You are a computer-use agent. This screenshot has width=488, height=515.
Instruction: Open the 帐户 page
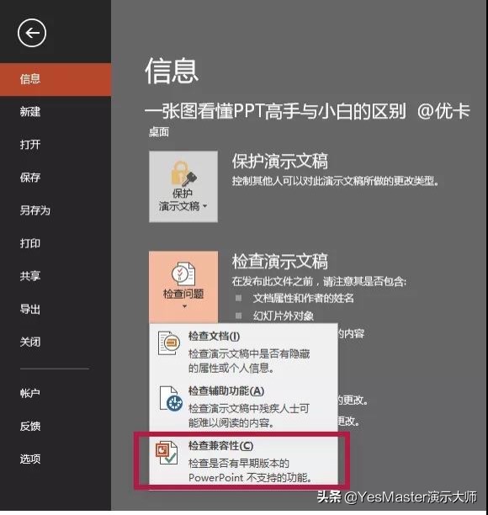point(56,393)
